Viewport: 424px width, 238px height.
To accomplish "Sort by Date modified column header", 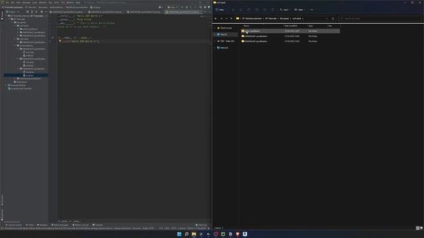I will (291, 26).
